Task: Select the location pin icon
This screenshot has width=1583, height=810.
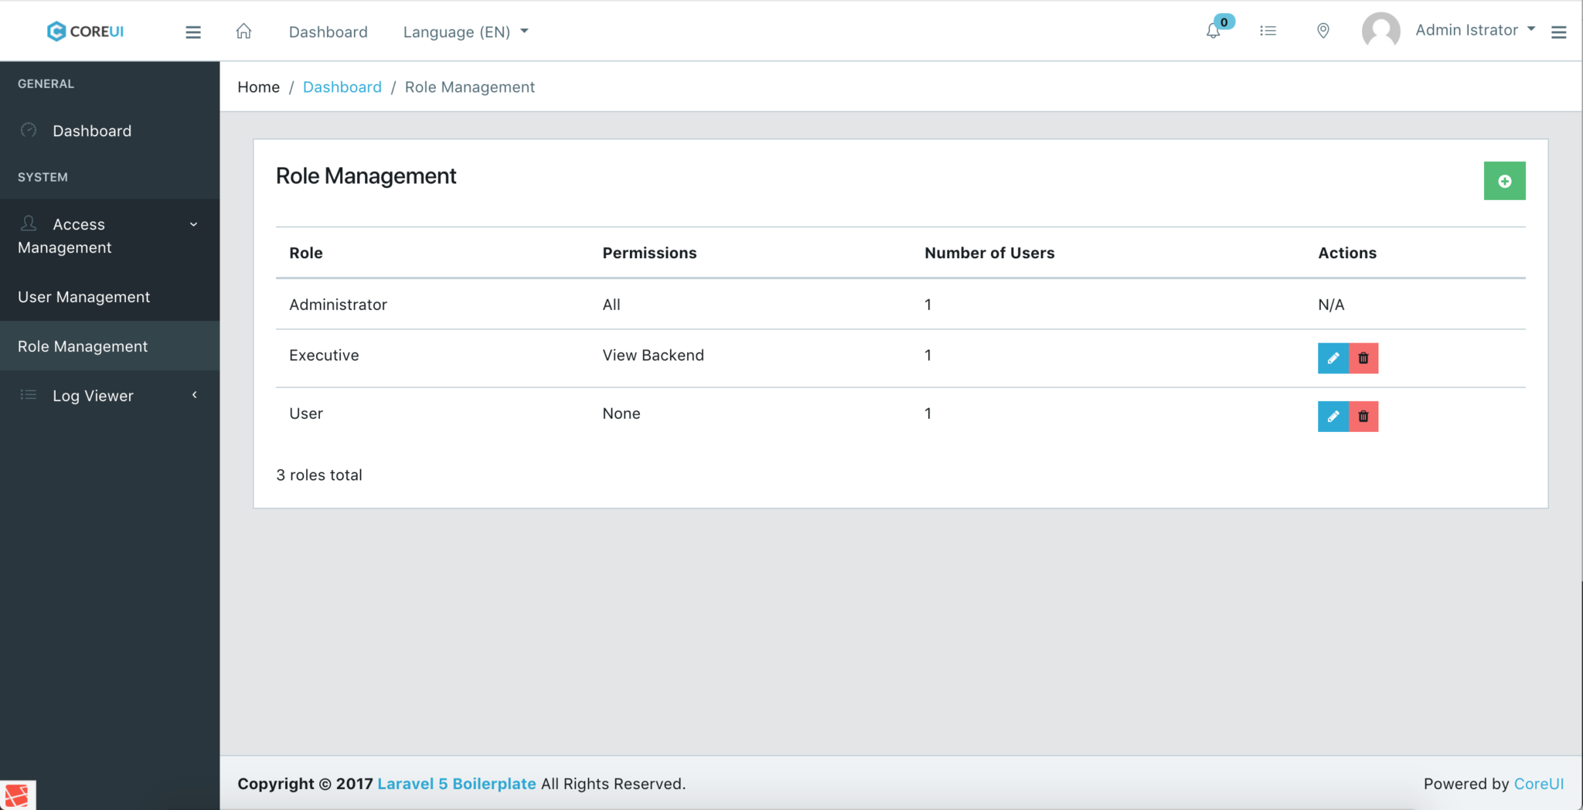Action: point(1323,30)
